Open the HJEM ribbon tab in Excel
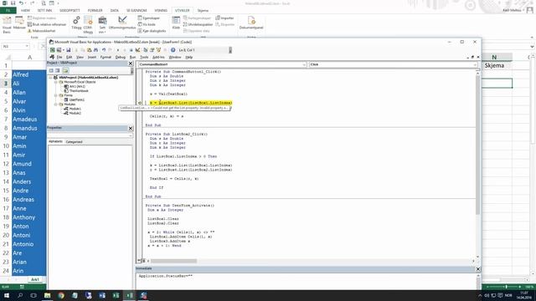The width and height of the screenshot is (536, 301). pos(25,11)
